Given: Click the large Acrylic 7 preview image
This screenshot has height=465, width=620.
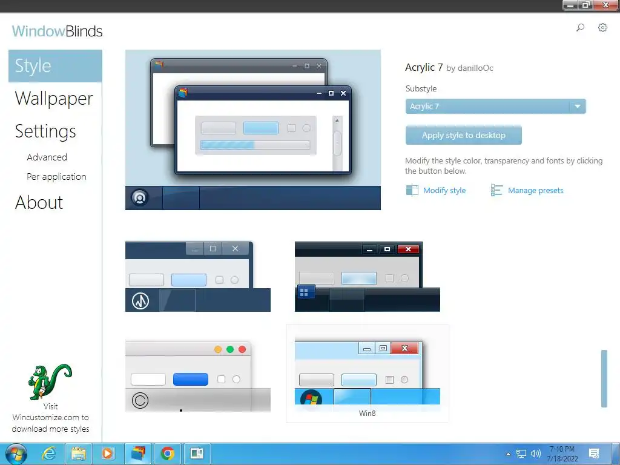Looking at the screenshot, I should tap(252, 130).
